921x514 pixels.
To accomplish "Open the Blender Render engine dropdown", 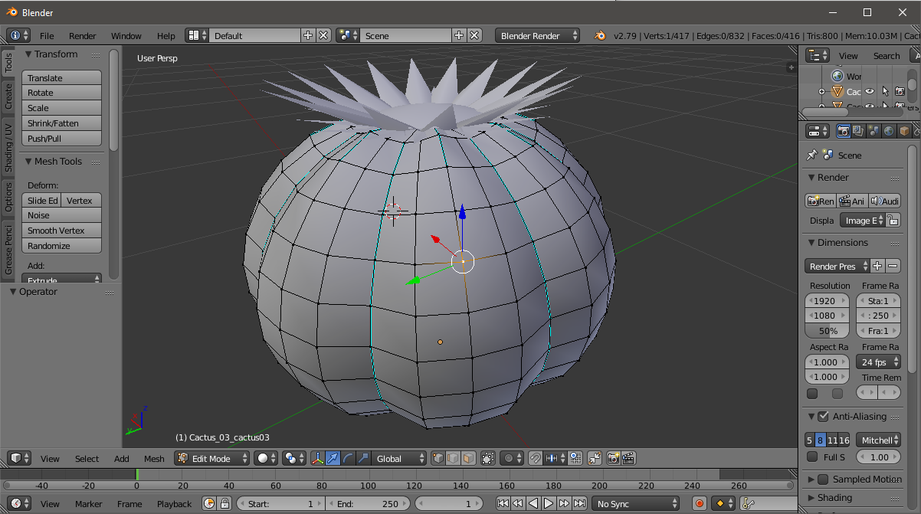I will [x=537, y=35].
